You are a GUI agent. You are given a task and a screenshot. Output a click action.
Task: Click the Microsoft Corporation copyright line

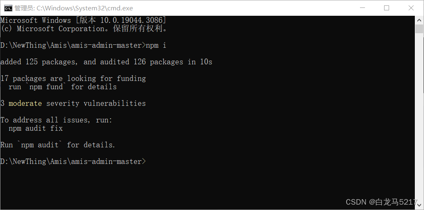84,29
